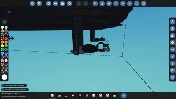Click the 'Hold [ctrl] to eyedrop component' hint
Image resolution: width=176 pixels, height=99 pixels.
[x=14, y=86]
